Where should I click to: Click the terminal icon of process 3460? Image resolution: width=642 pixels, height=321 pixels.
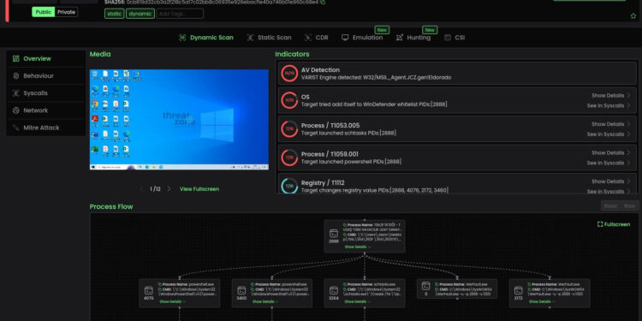click(241, 290)
